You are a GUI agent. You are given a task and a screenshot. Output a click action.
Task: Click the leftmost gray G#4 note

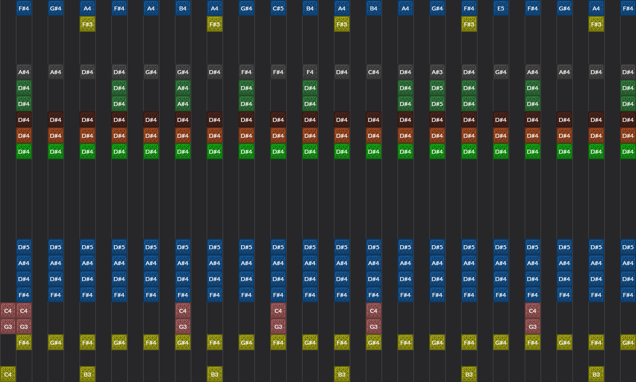(151, 72)
